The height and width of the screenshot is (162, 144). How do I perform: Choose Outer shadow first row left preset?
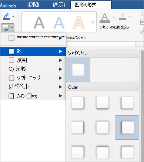click(77, 103)
